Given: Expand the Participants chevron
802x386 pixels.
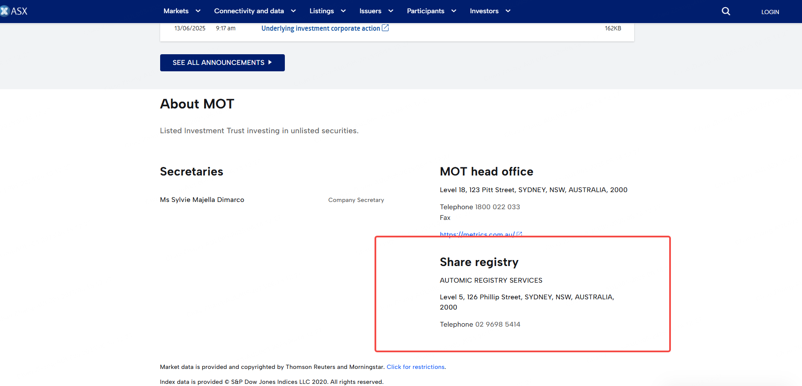Looking at the screenshot, I should (x=454, y=11).
